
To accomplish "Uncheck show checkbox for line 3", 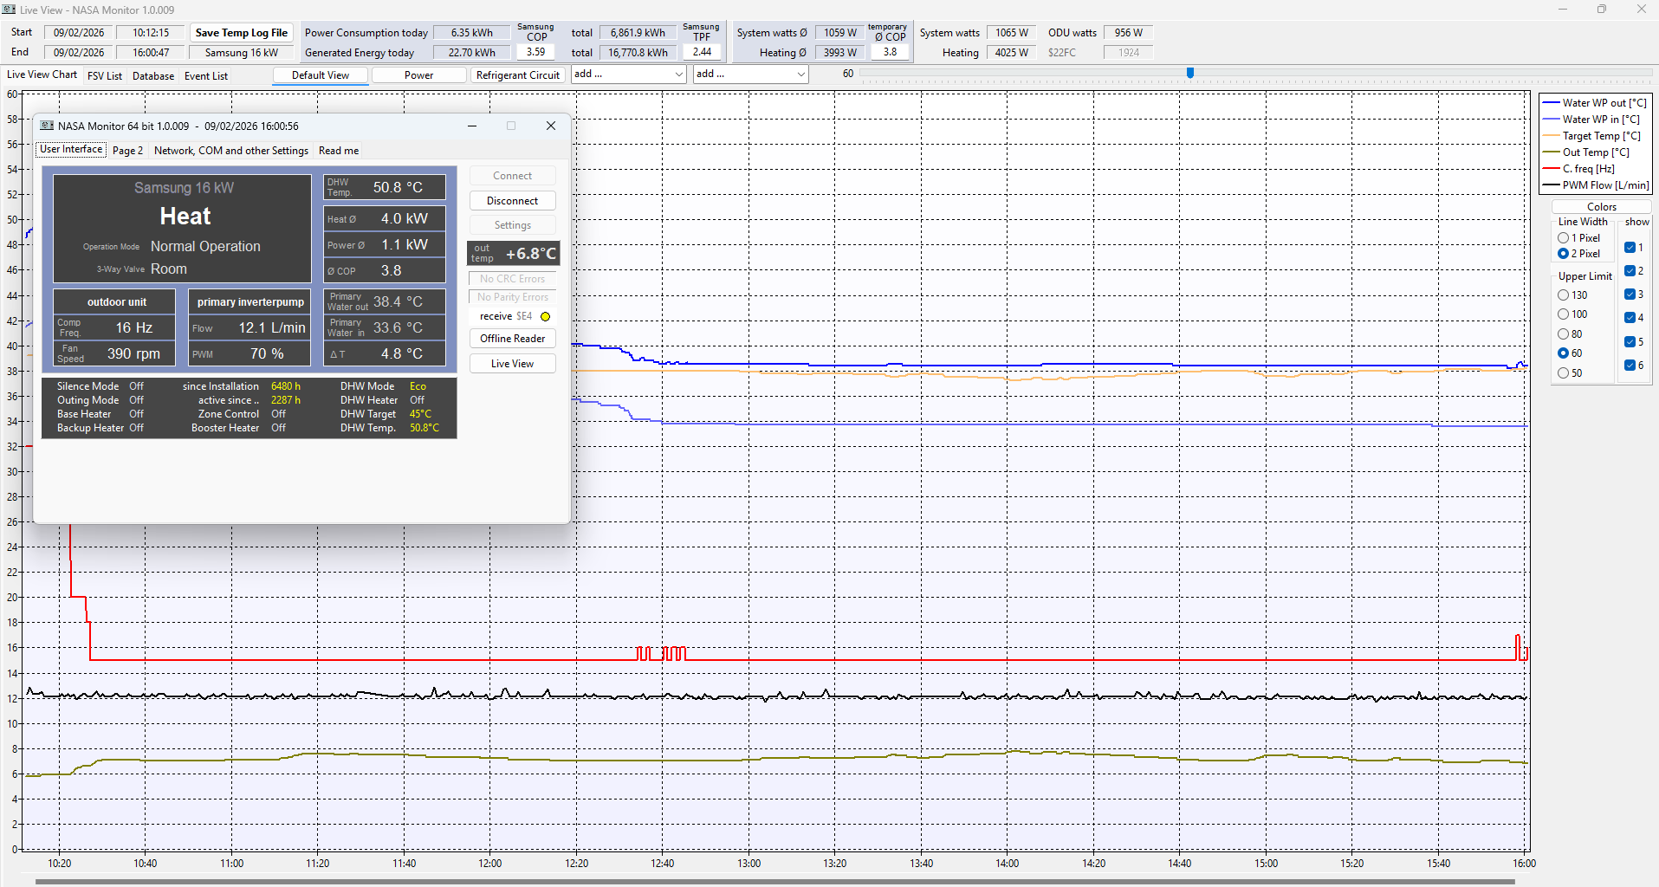I will tap(1630, 295).
